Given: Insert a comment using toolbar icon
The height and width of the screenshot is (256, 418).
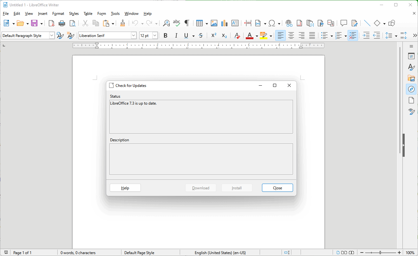Looking at the screenshot, I should click(x=343, y=23).
